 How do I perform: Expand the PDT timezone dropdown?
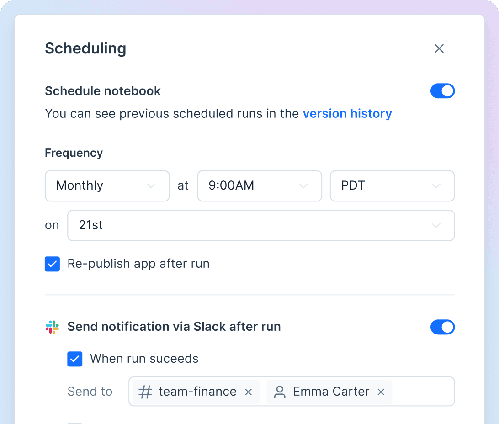click(x=392, y=186)
